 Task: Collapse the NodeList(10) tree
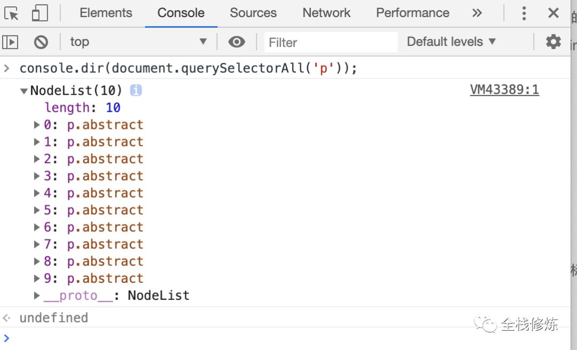pos(24,91)
